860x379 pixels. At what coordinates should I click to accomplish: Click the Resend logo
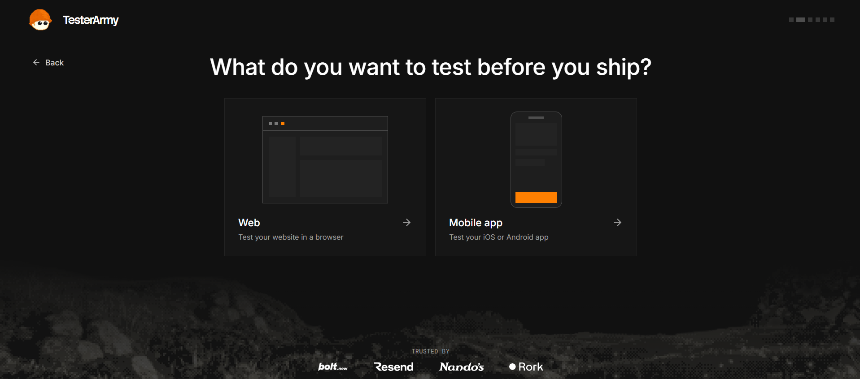tap(394, 367)
